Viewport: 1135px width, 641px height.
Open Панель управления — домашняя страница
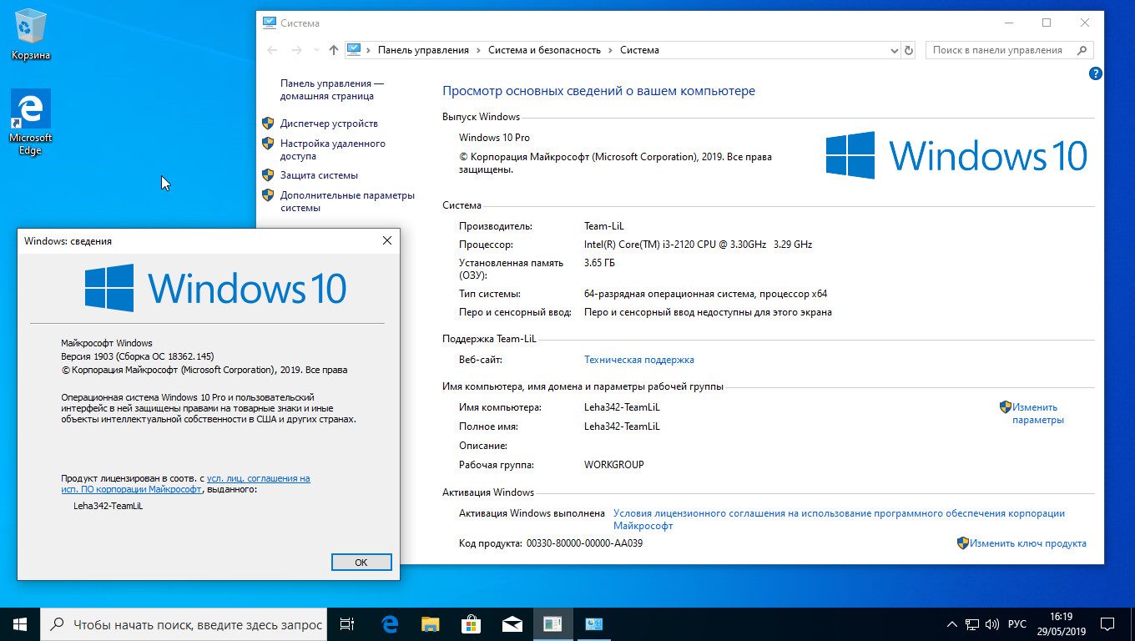332,89
